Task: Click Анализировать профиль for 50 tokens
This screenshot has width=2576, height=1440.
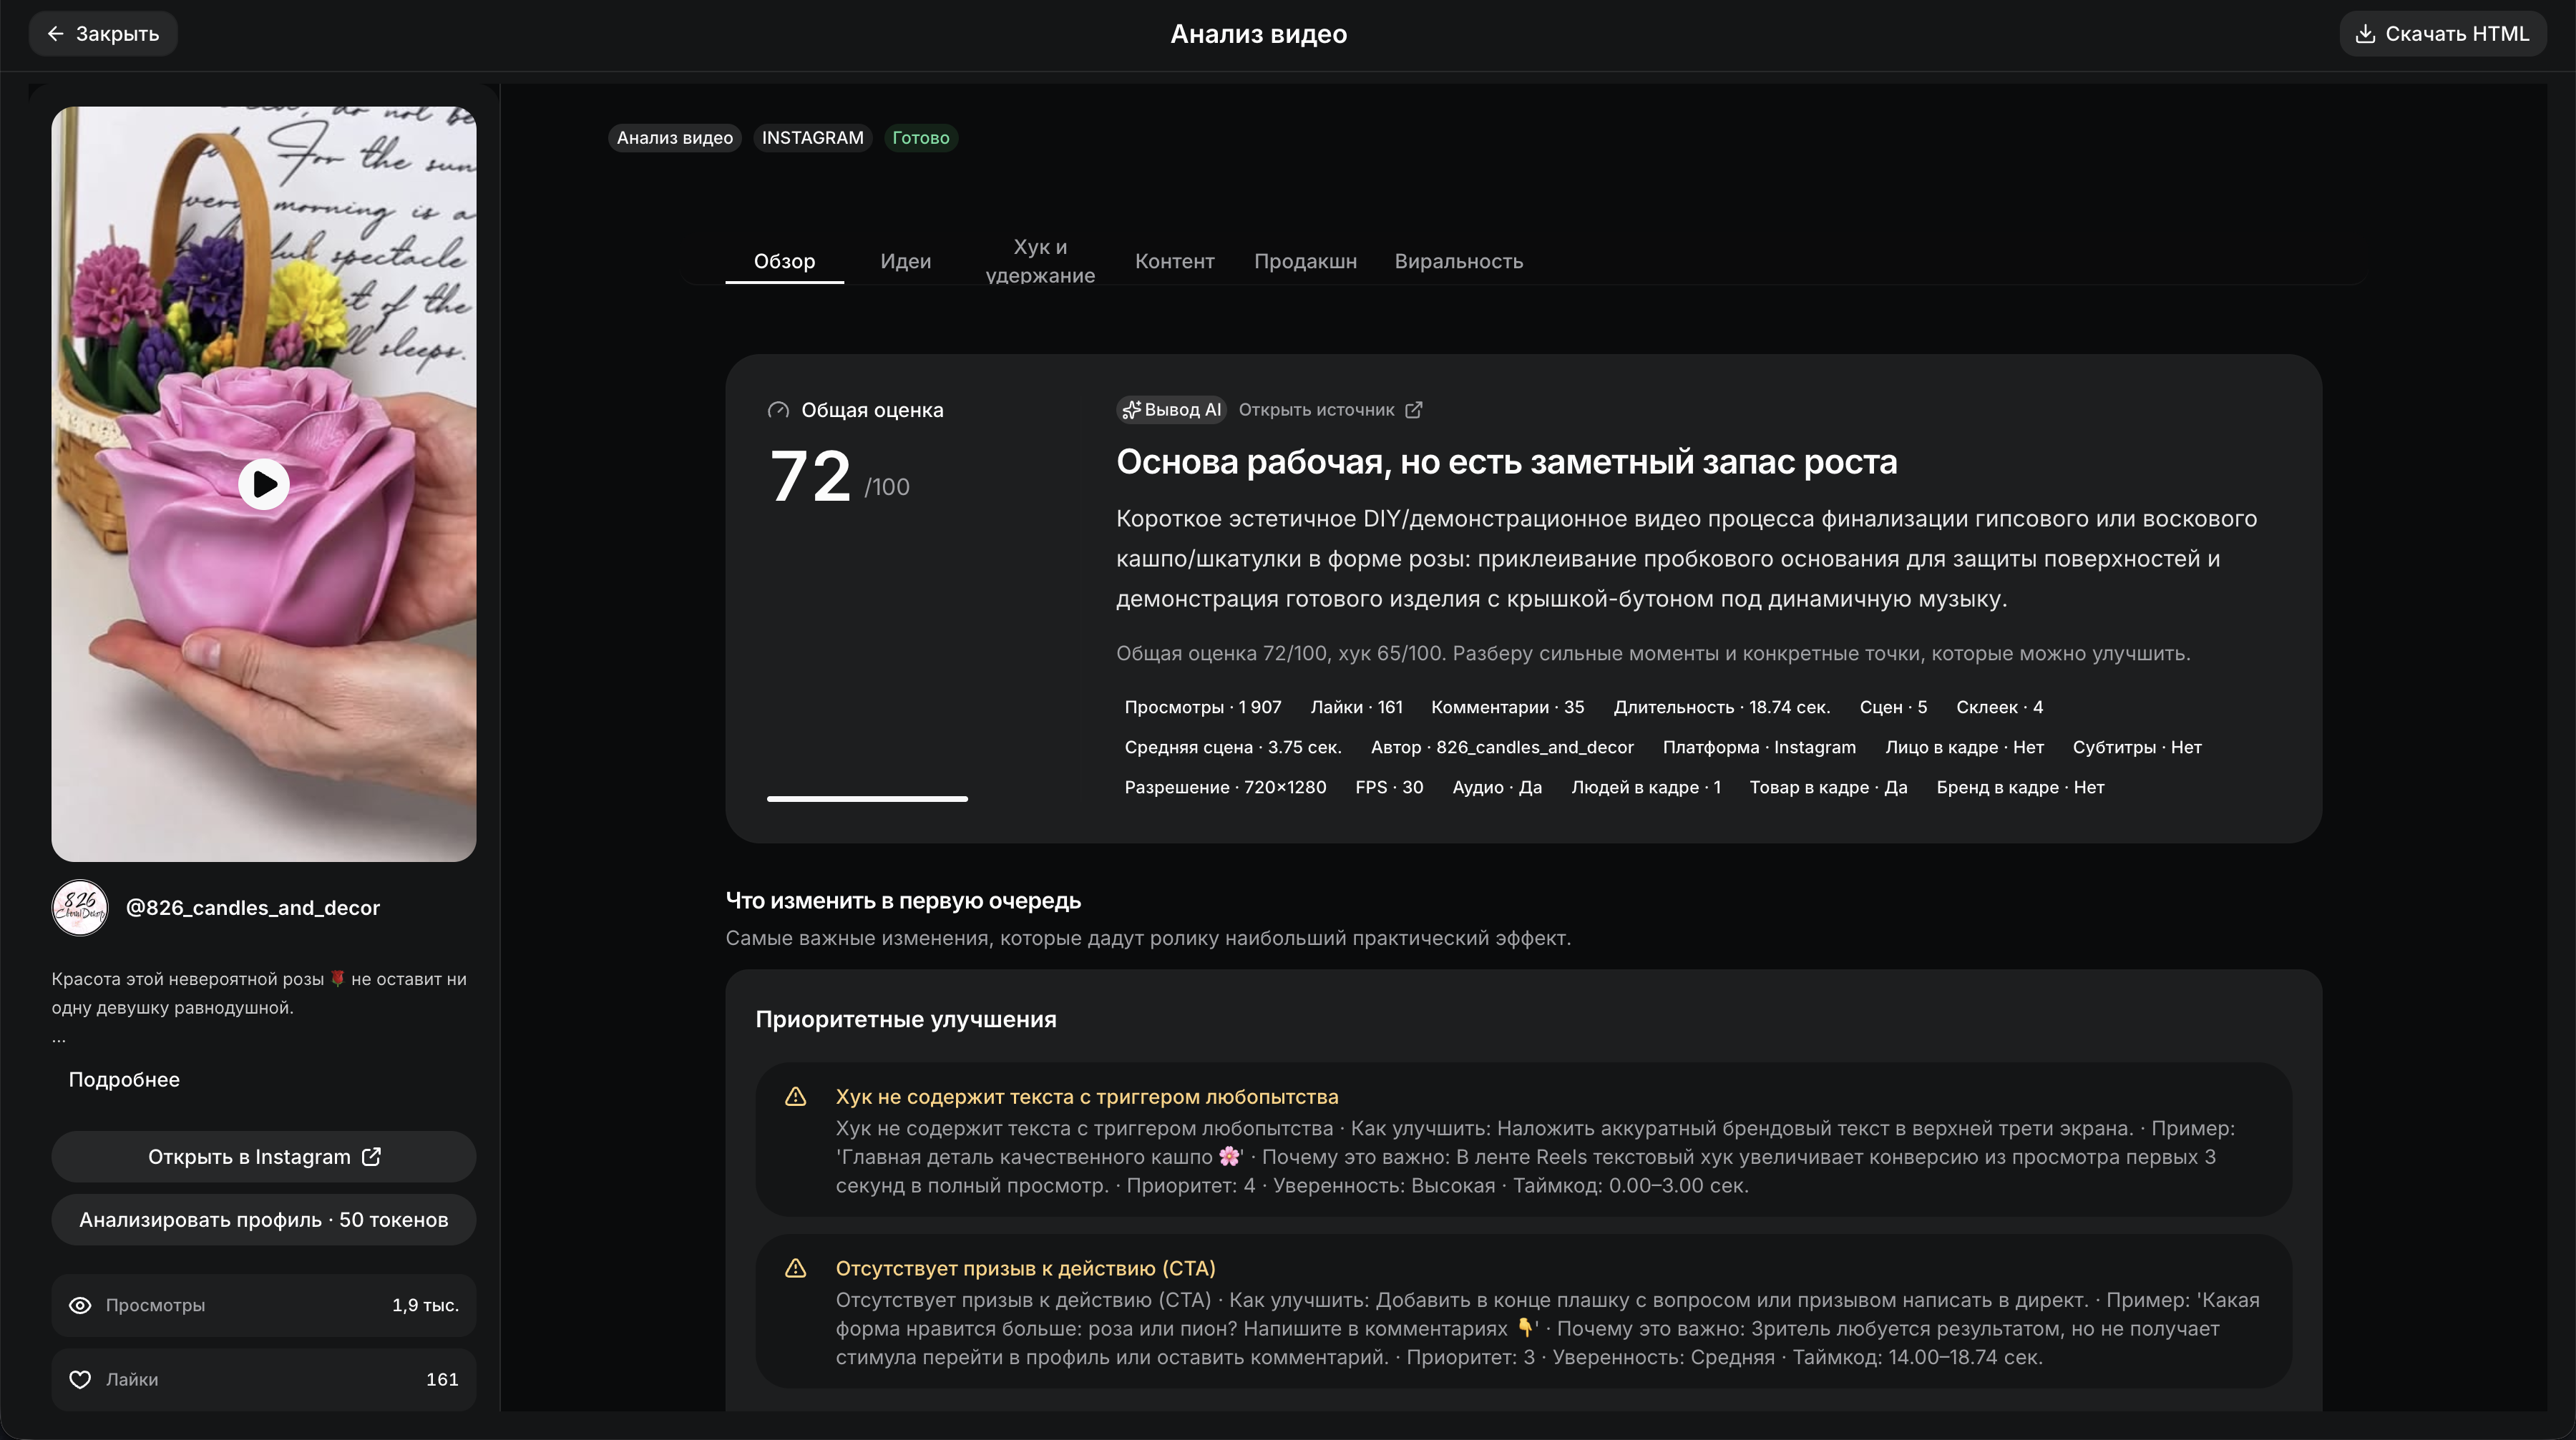Action: pos(264,1220)
